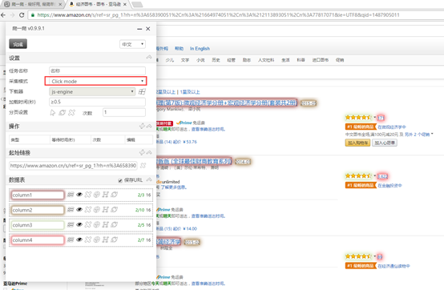Screen dimensions: 444x290
Task: Delete column1 using its X icon
Action: tap(88, 195)
